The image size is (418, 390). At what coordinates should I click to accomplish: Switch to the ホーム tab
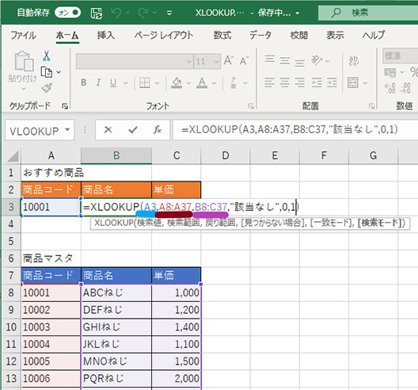tap(67, 35)
